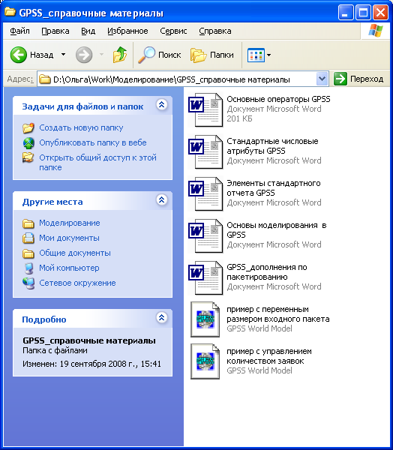Click the Адрес label

coord(20,79)
